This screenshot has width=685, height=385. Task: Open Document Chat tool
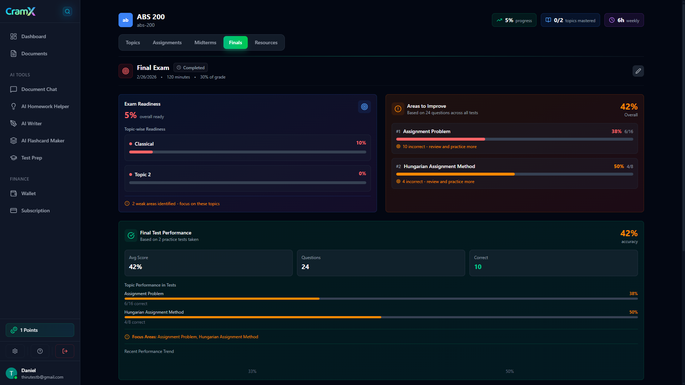point(40,89)
